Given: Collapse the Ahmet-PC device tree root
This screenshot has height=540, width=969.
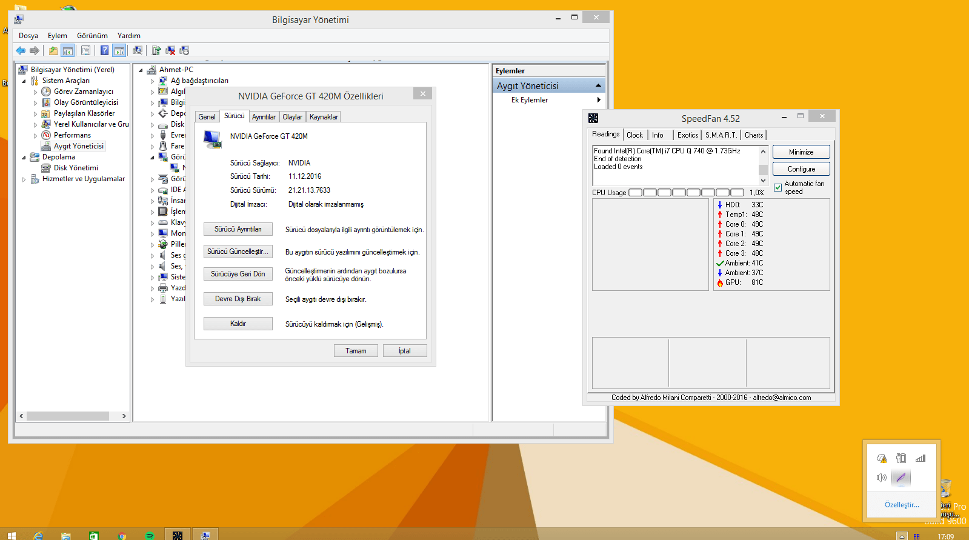Looking at the screenshot, I should 141,70.
